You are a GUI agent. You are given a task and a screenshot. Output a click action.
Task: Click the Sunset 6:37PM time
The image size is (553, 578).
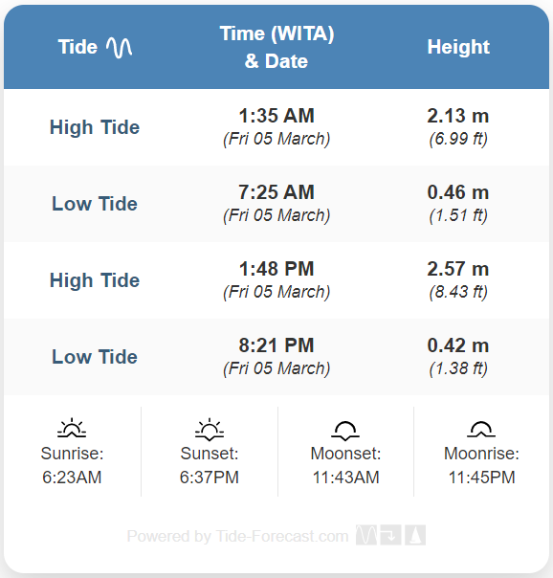pos(210,478)
